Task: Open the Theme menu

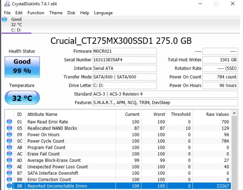Action: (56, 13)
